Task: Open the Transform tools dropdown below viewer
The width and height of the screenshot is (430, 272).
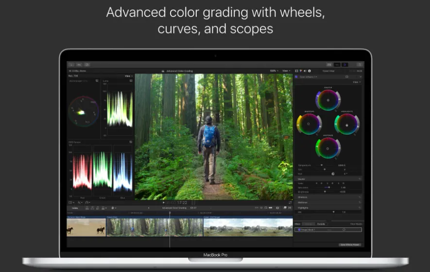Action: point(71,203)
